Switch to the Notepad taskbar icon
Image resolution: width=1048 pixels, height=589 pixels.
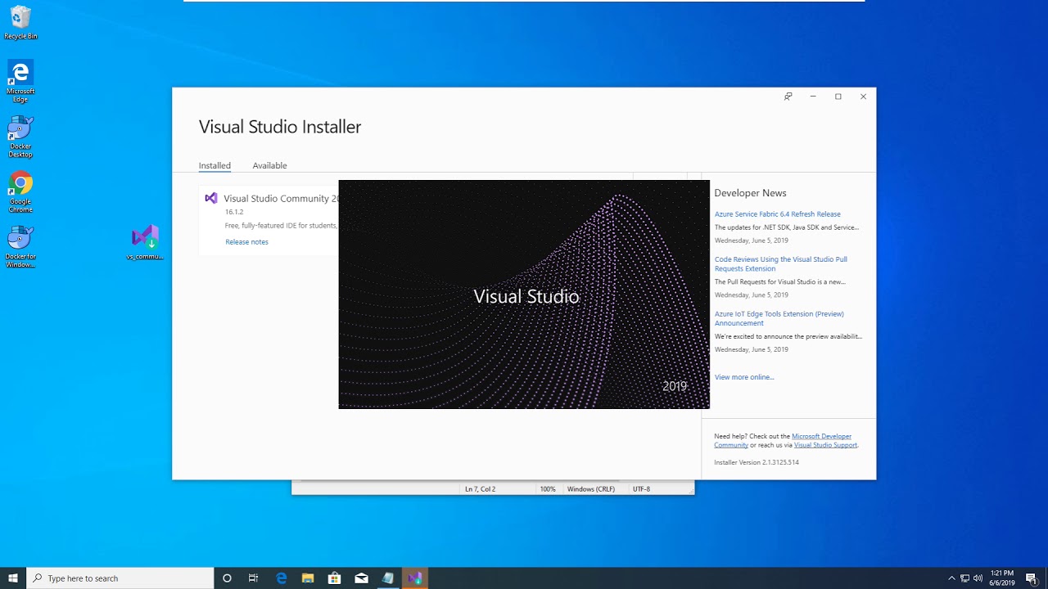[x=388, y=578]
